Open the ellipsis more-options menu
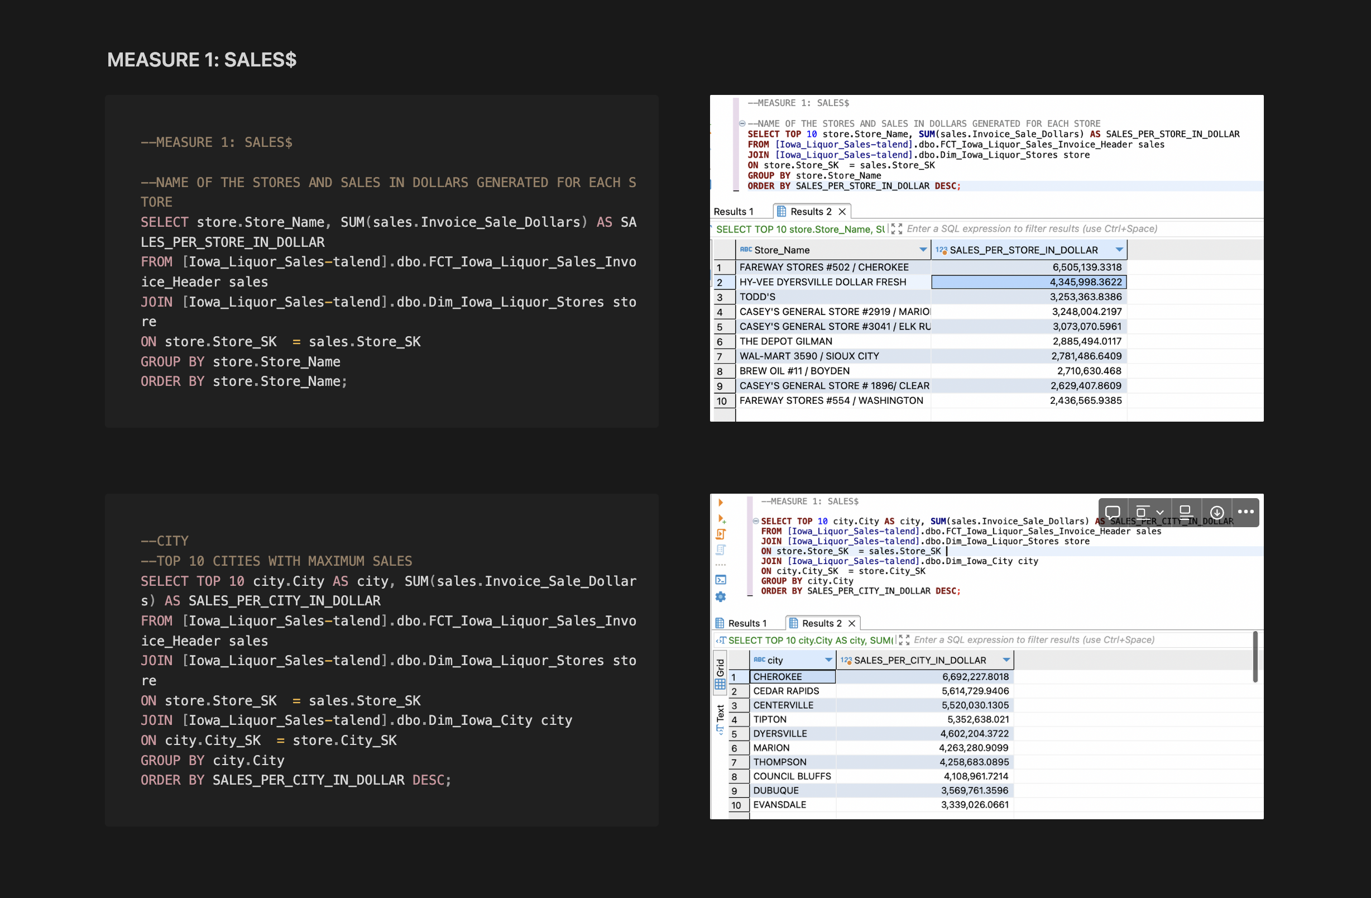1371x898 pixels. click(1246, 513)
